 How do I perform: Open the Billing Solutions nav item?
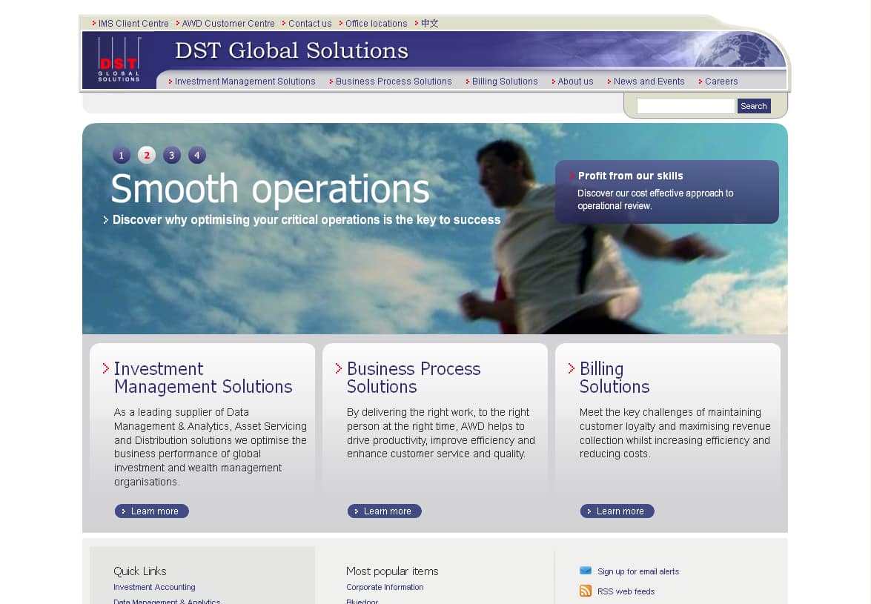504,82
